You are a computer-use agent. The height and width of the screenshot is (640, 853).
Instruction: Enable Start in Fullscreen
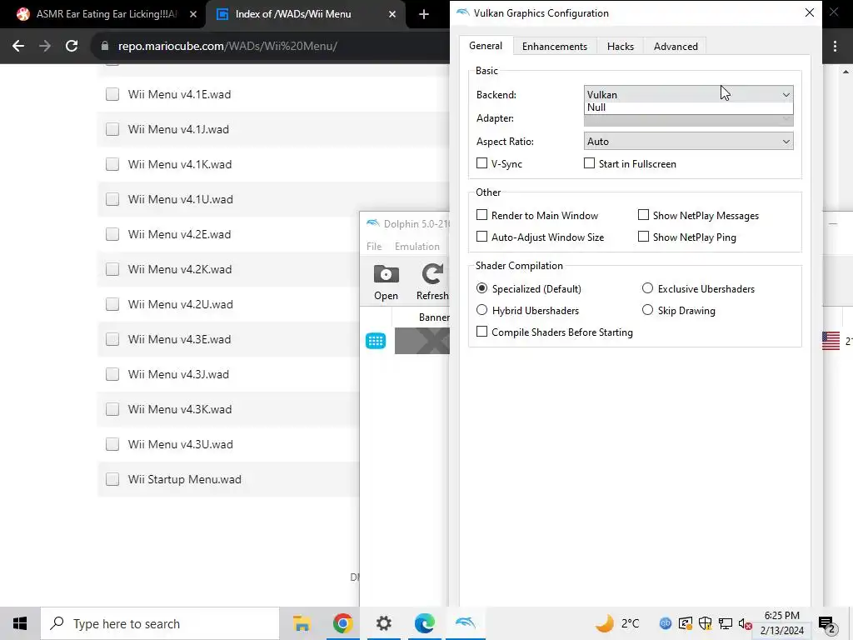[x=589, y=163]
